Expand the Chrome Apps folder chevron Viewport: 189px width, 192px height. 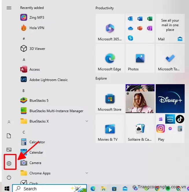(87, 173)
